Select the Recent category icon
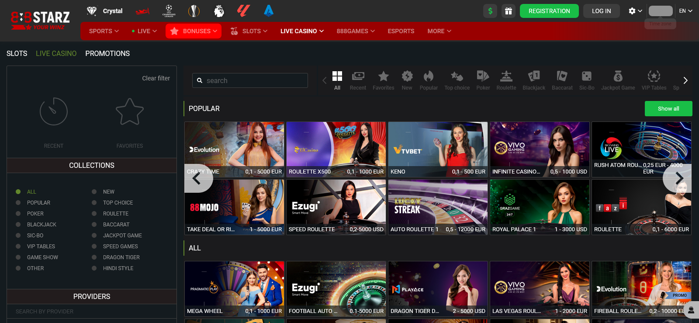This screenshot has width=699, height=323. point(358,81)
